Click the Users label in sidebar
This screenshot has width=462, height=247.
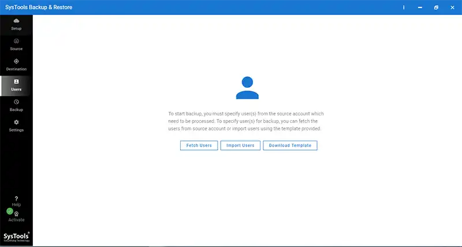[16, 89]
